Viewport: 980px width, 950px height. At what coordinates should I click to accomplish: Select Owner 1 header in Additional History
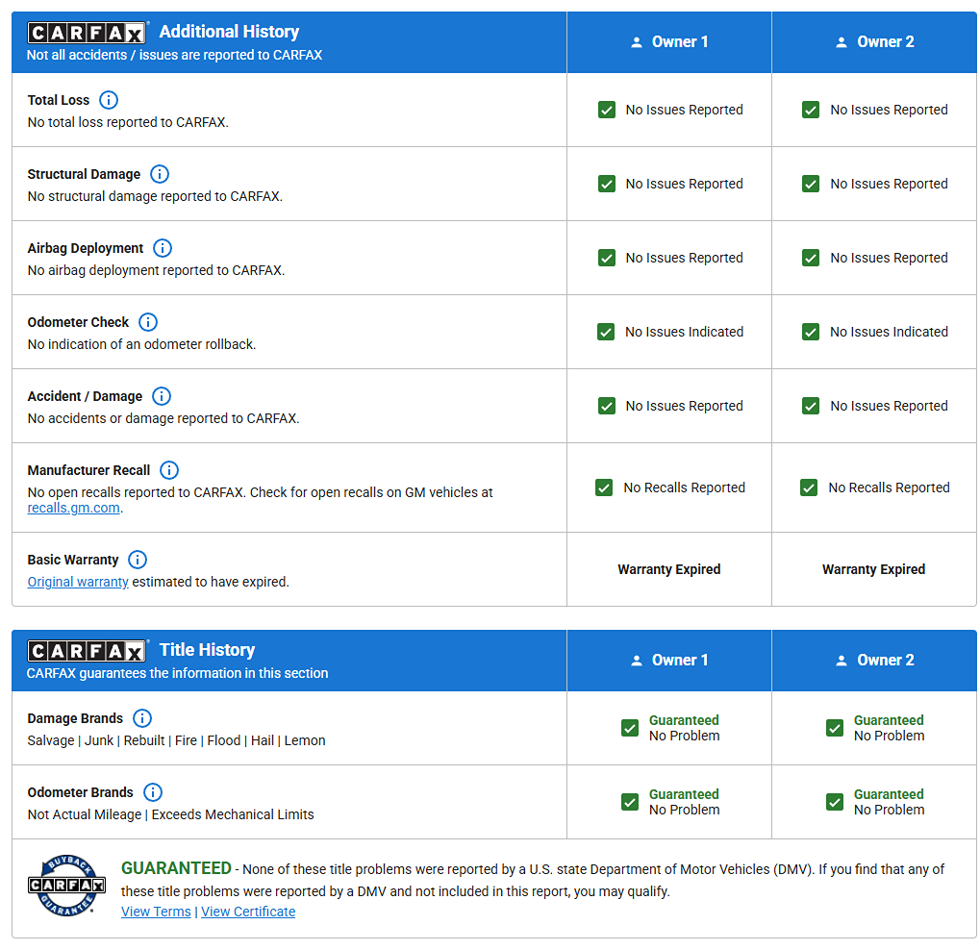coord(669,42)
